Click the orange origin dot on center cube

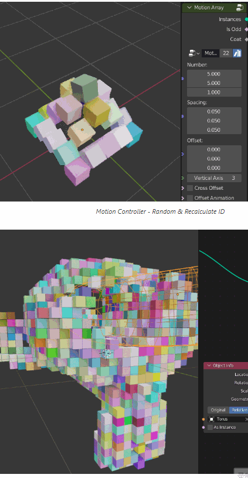pyautogui.click(x=82, y=130)
